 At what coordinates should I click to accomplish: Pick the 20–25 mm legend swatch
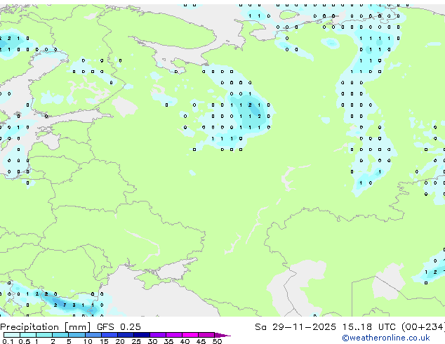tap(125, 335)
